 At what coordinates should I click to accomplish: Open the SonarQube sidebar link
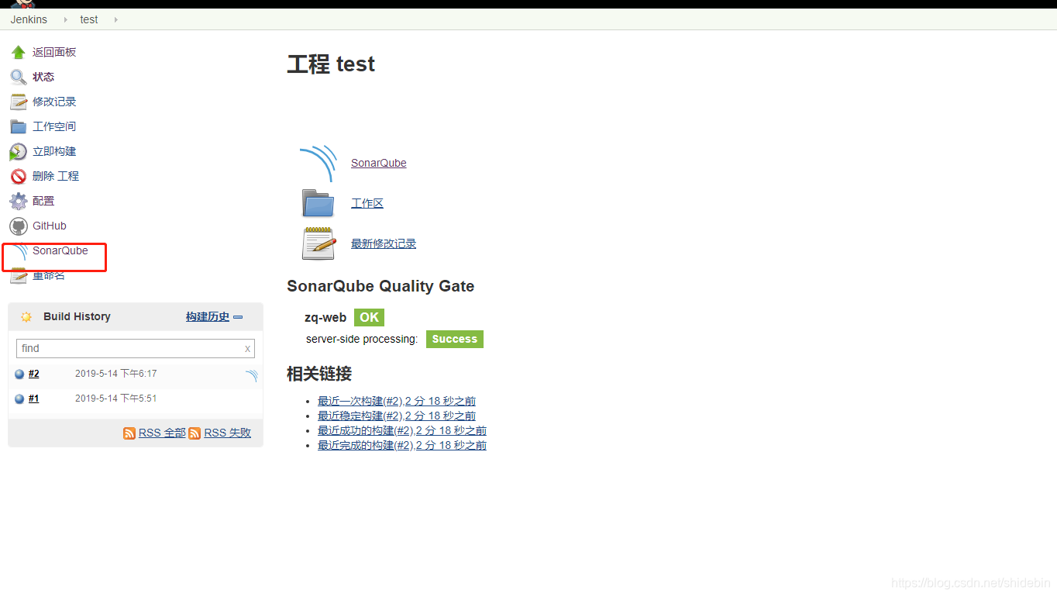(60, 250)
